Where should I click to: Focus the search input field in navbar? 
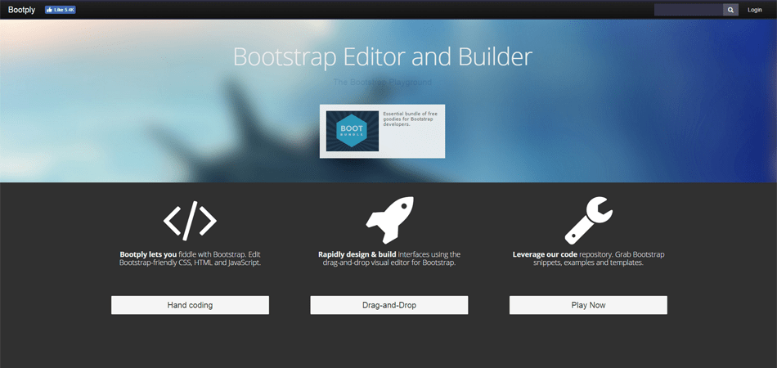pos(689,10)
